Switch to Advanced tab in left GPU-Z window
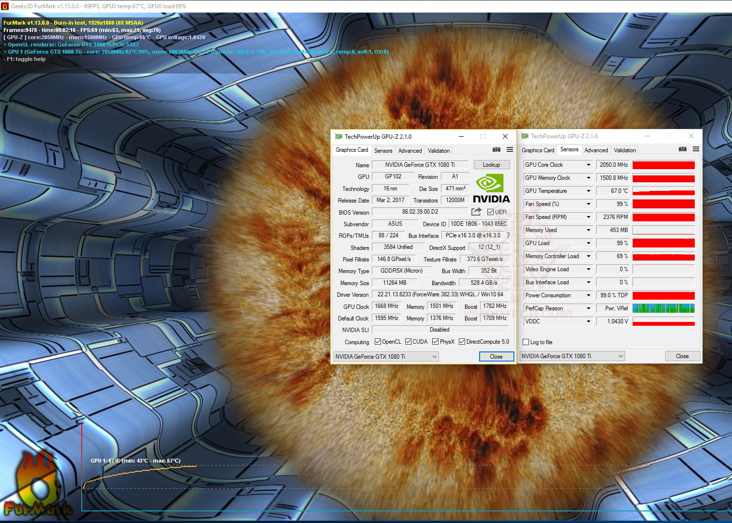Screen dimensions: 732x523 (x=410, y=151)
